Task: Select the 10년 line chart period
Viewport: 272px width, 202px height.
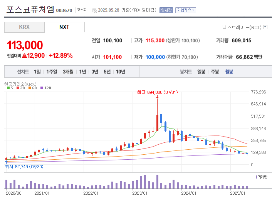Action: tap(121, 72)
